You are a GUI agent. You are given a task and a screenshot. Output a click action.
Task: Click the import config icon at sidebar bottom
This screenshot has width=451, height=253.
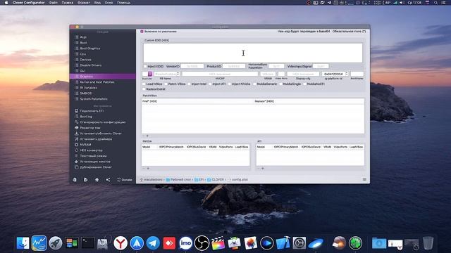point(75,180)
